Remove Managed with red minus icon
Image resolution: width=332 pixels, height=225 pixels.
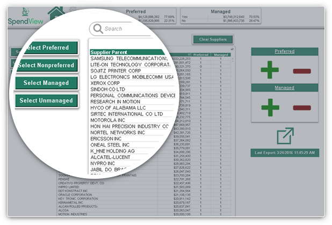click(302, 108)
